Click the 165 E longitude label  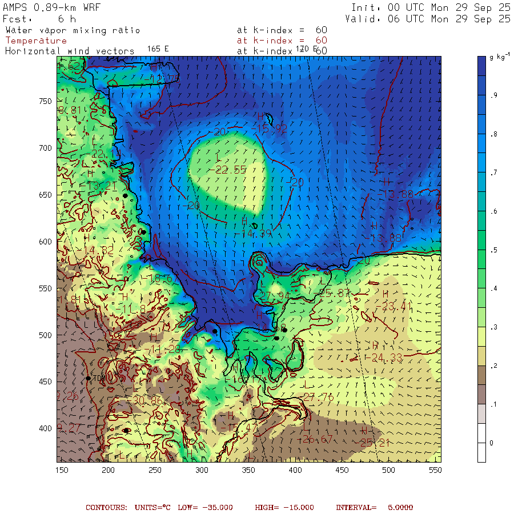(158, 49)
